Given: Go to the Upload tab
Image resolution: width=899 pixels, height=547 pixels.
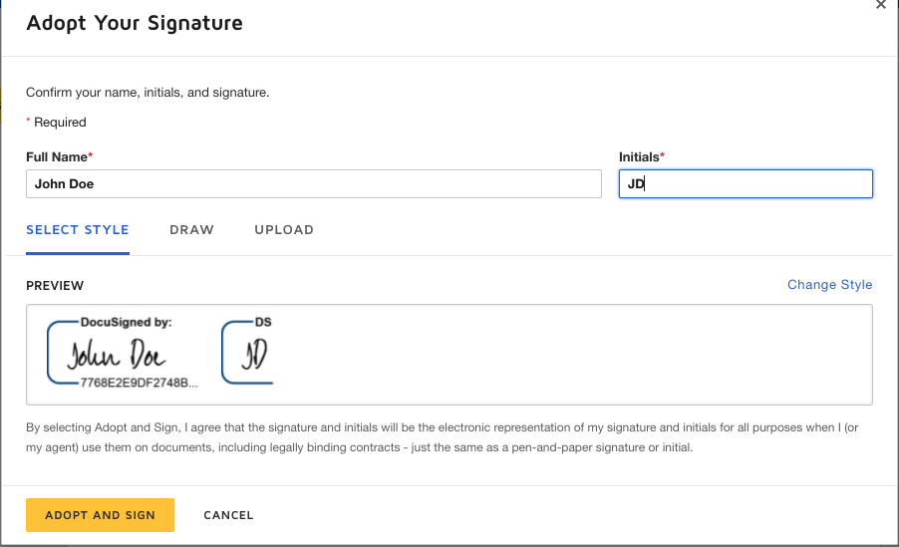Looking at the screenshot, I should click(284, 230).
